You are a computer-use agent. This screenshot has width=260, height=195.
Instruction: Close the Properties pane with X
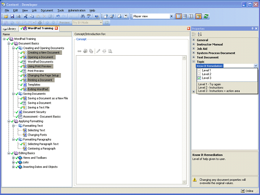[x=256, y=28]
